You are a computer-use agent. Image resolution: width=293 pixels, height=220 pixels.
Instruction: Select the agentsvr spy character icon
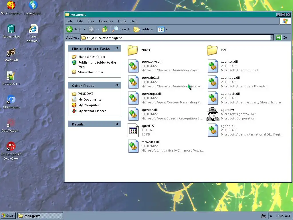tap(213, 114)
